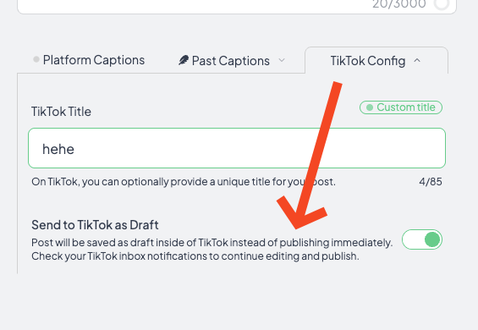This screenshot has height=330, width=478.
Task: Expand the Past Captions chevron down arrow
Action: pyautogui.click(x=282, y=60)
